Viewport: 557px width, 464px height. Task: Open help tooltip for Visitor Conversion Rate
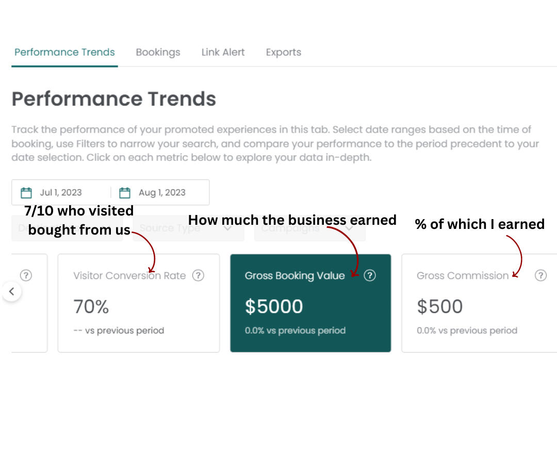pyautogui.click(x=198, y=275)
